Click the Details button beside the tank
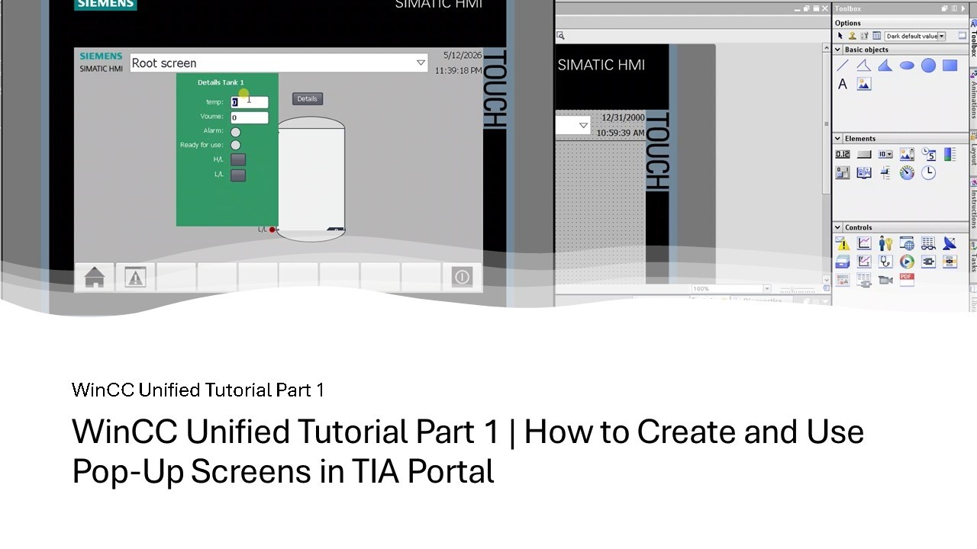The height and width of the screenshot is (549, 977). [308, 98]
